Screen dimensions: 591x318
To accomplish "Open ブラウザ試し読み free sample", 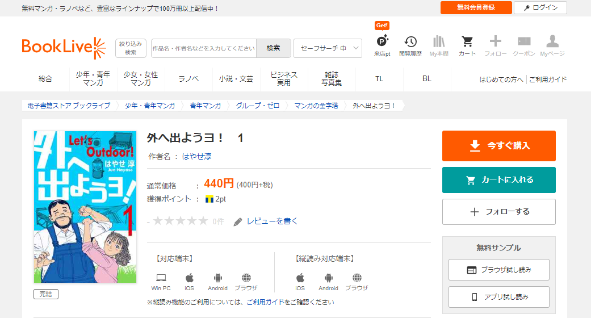I will 498,270.
